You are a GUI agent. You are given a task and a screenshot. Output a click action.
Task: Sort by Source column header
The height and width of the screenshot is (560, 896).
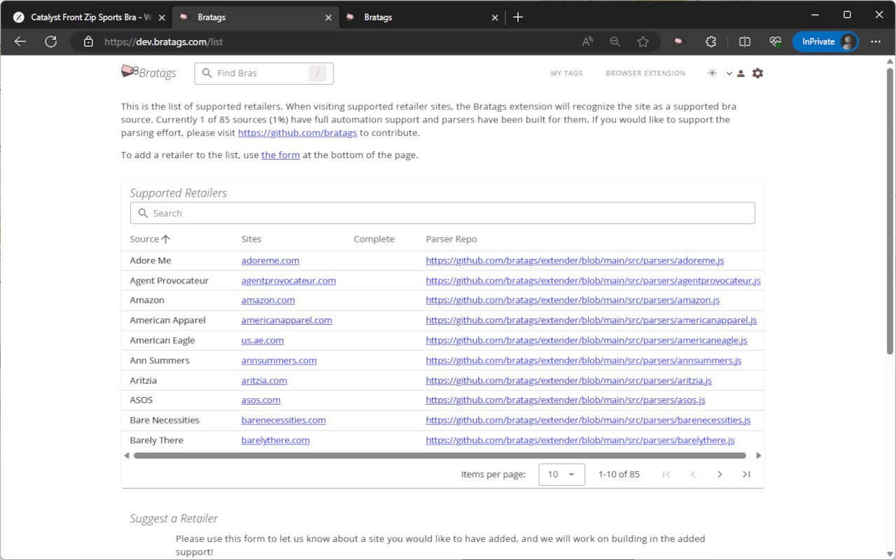(150, 239)
